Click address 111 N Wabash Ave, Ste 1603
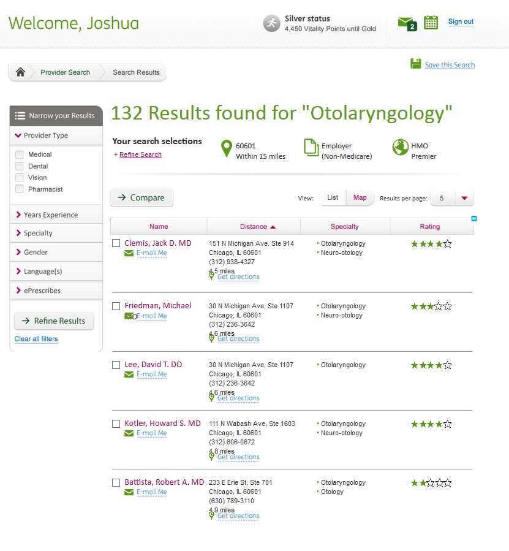 click(x=252, y=424)
